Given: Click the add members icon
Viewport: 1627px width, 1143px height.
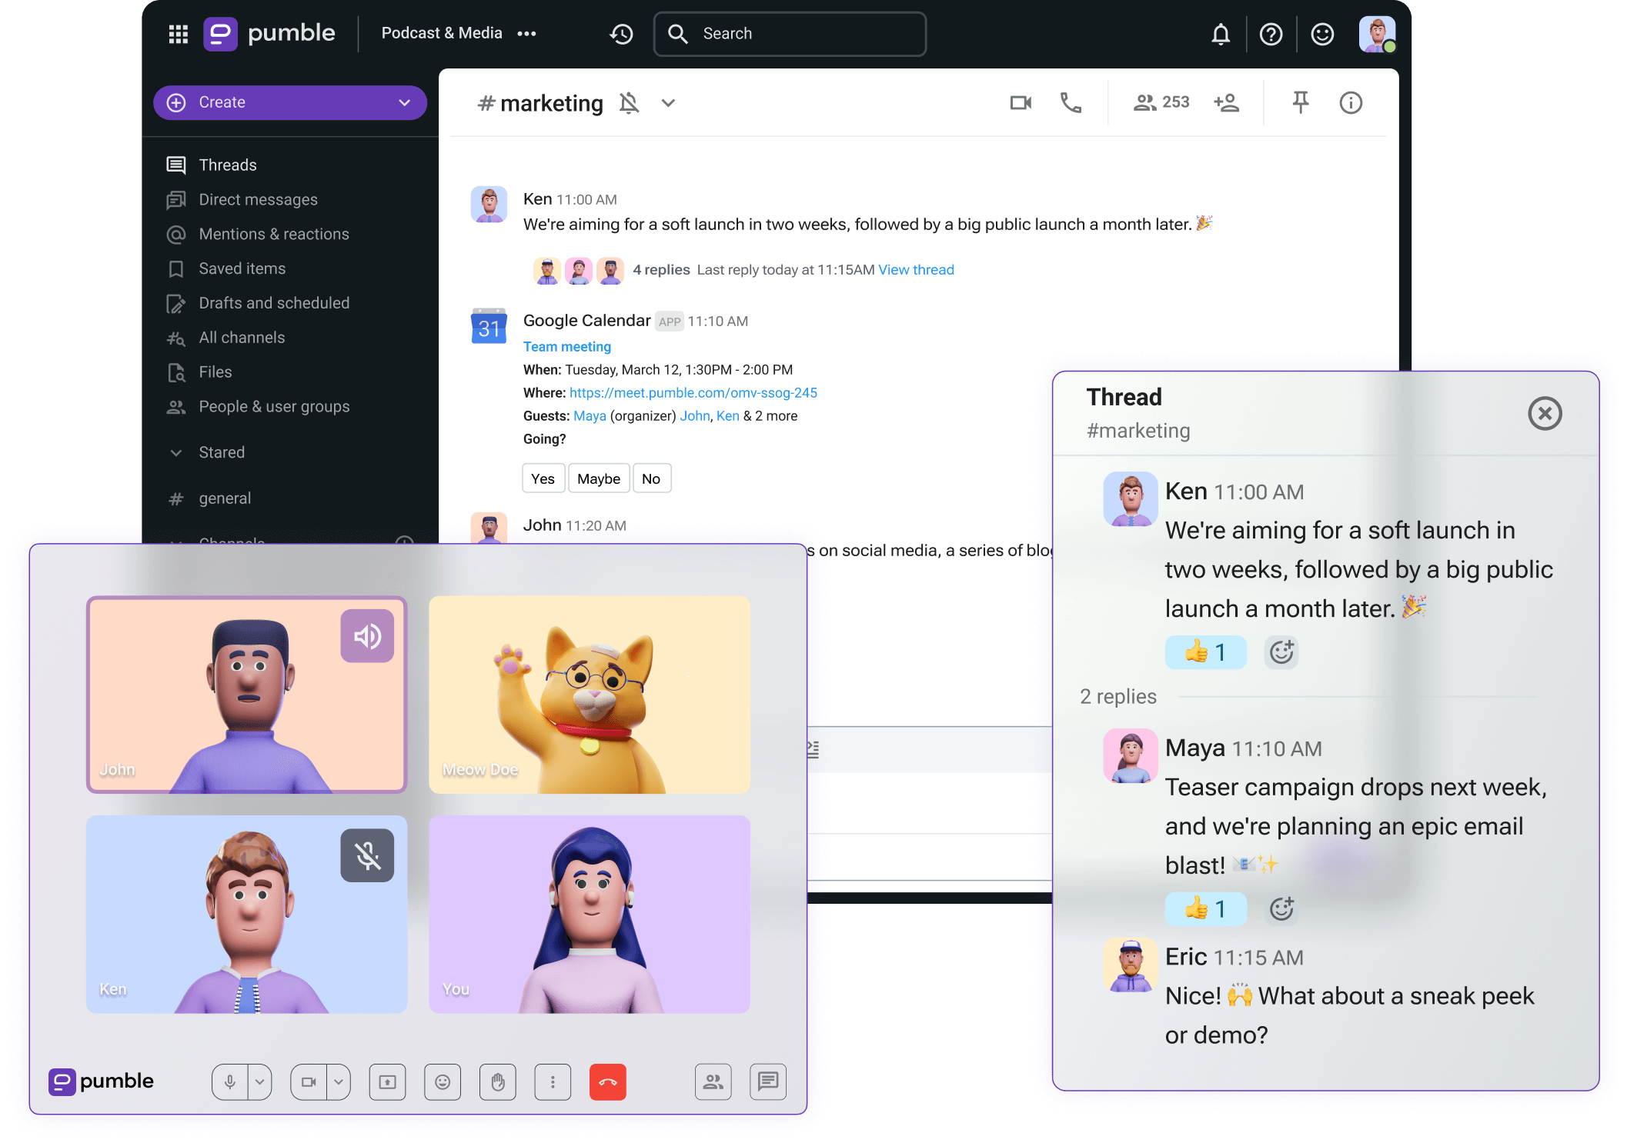Looking at the screenshot, I should (1226, 103).
